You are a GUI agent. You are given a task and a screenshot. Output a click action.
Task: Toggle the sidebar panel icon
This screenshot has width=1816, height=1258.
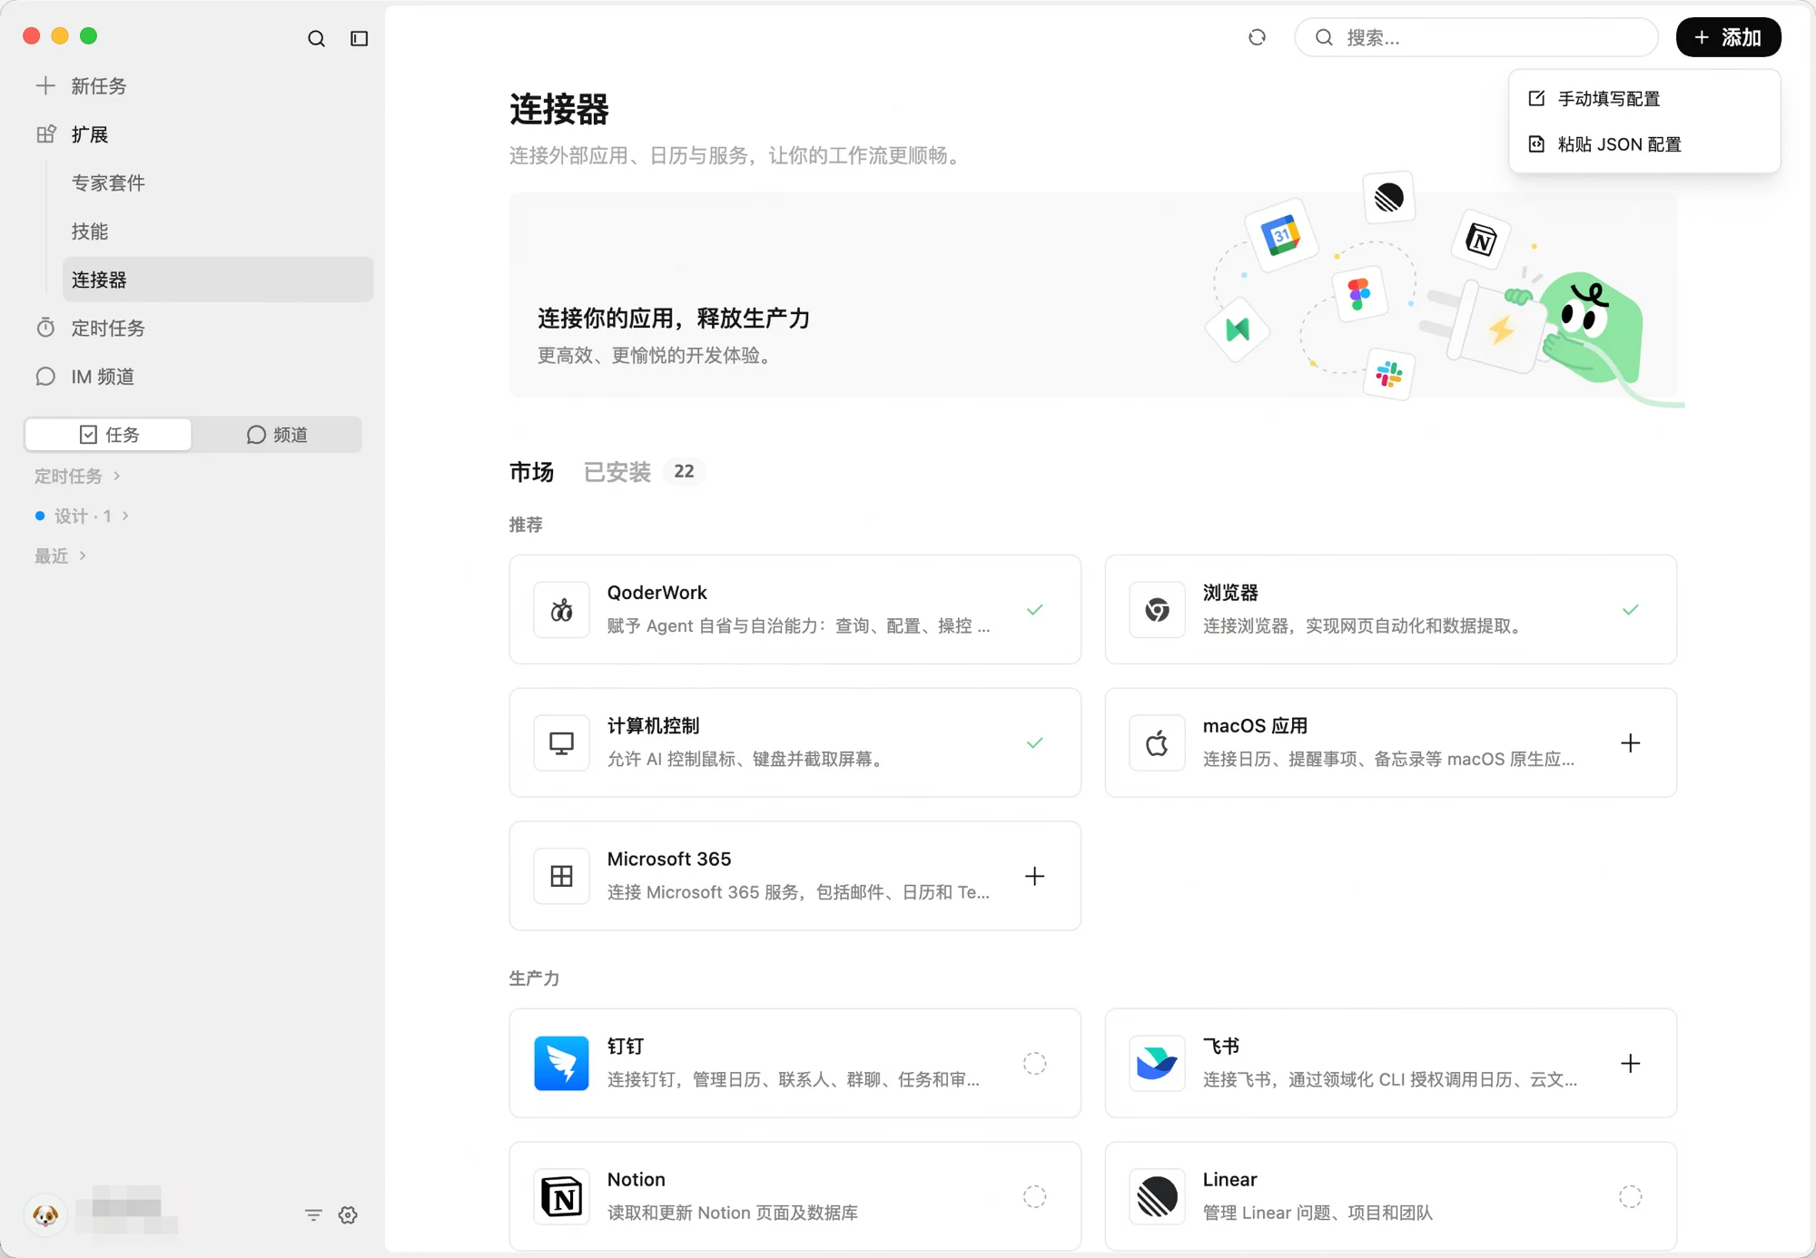coord(360,38)
